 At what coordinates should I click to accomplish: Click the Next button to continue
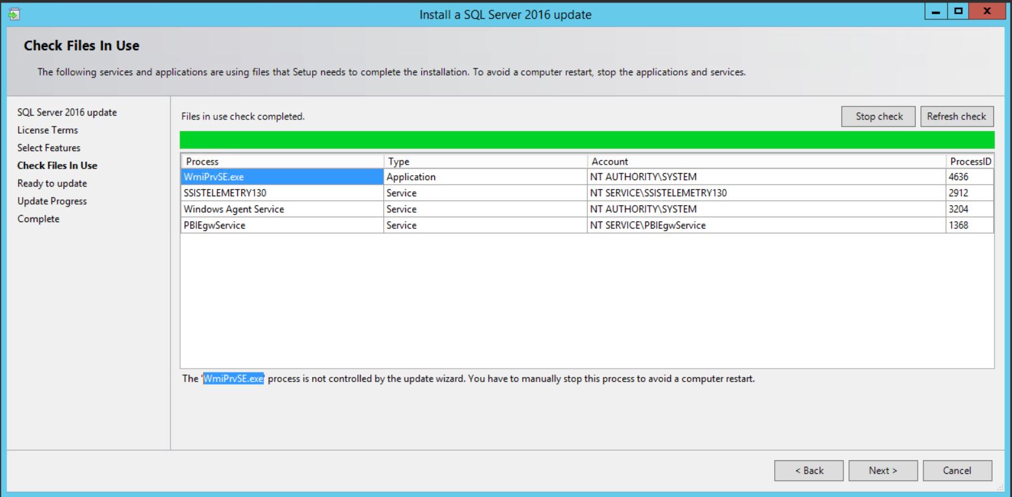point(882,471)
